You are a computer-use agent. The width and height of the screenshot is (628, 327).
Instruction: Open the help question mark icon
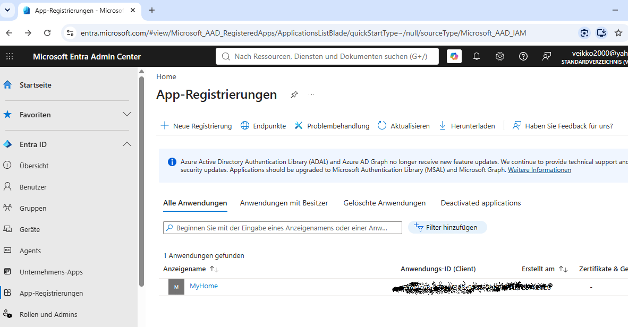coord(523,56)
